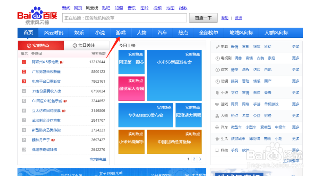
Task: Open 电商平台口罩断货 hot topic
Action: click(x=46, y=81)
